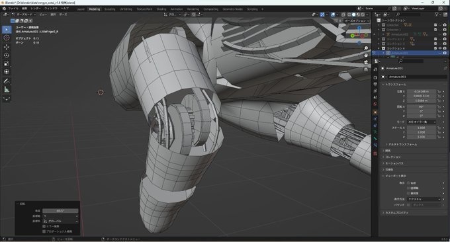Click the perspective/orthographic grid viewport icon
Viewport: 450px width, 242px height.
click(366, 69)
